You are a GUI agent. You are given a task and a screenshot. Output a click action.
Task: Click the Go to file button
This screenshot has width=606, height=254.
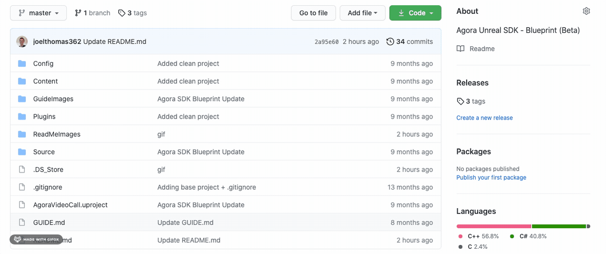point(313,13)
